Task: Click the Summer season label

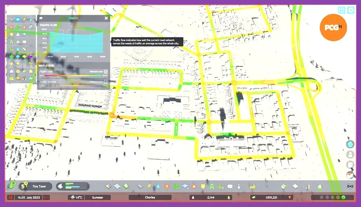Action: point(98,197)
